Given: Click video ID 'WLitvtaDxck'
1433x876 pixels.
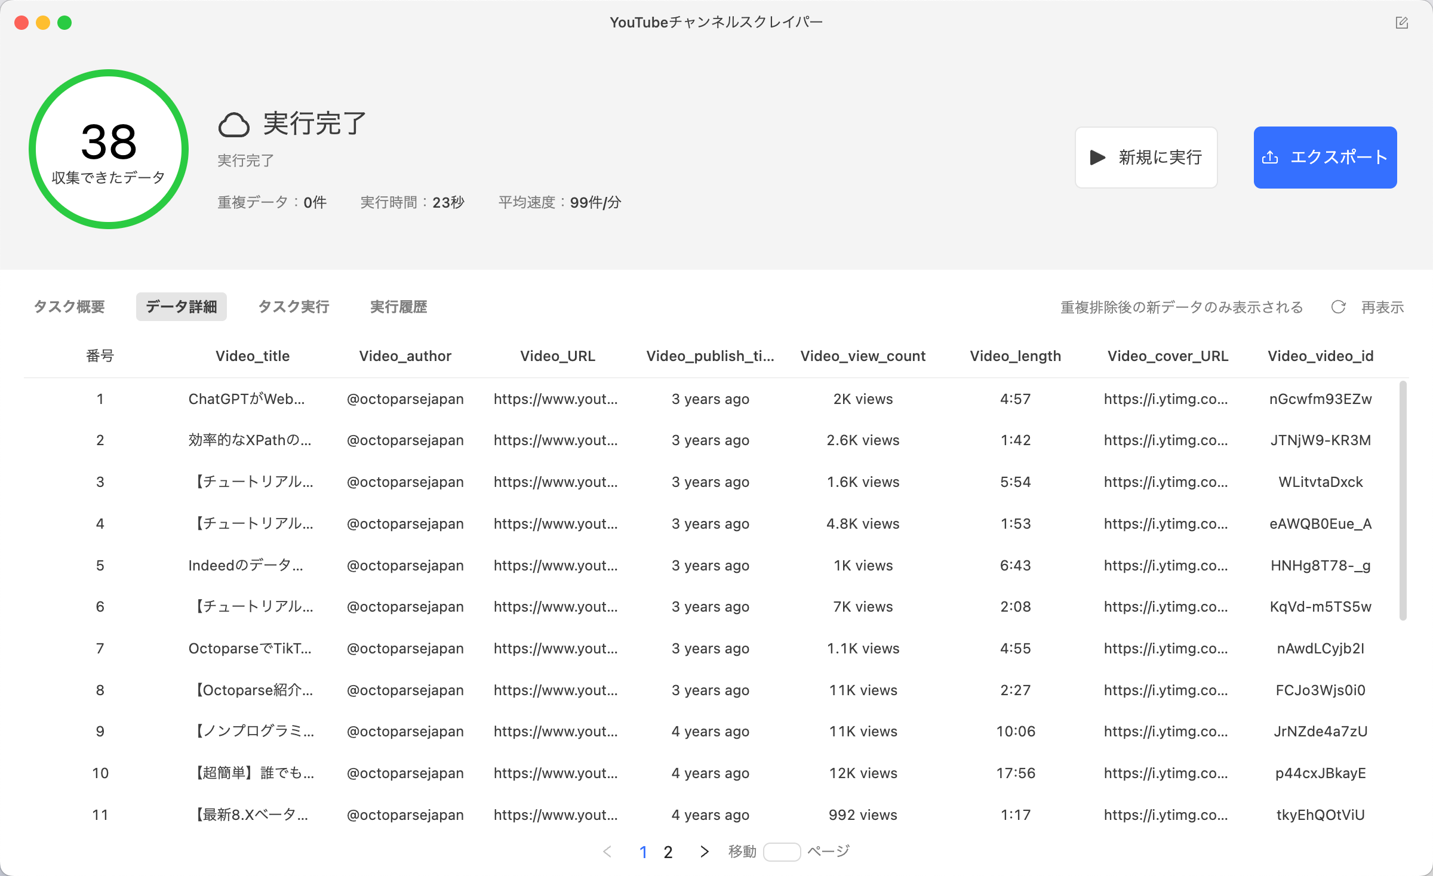Looking at the screenshot, I should coord(1321,482).
